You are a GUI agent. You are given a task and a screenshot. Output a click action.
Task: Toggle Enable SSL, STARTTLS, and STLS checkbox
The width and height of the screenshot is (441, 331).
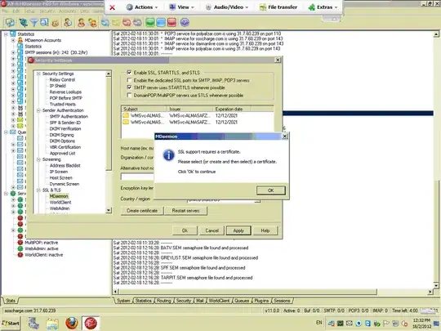pyautogui.click(x=129, y=73)
